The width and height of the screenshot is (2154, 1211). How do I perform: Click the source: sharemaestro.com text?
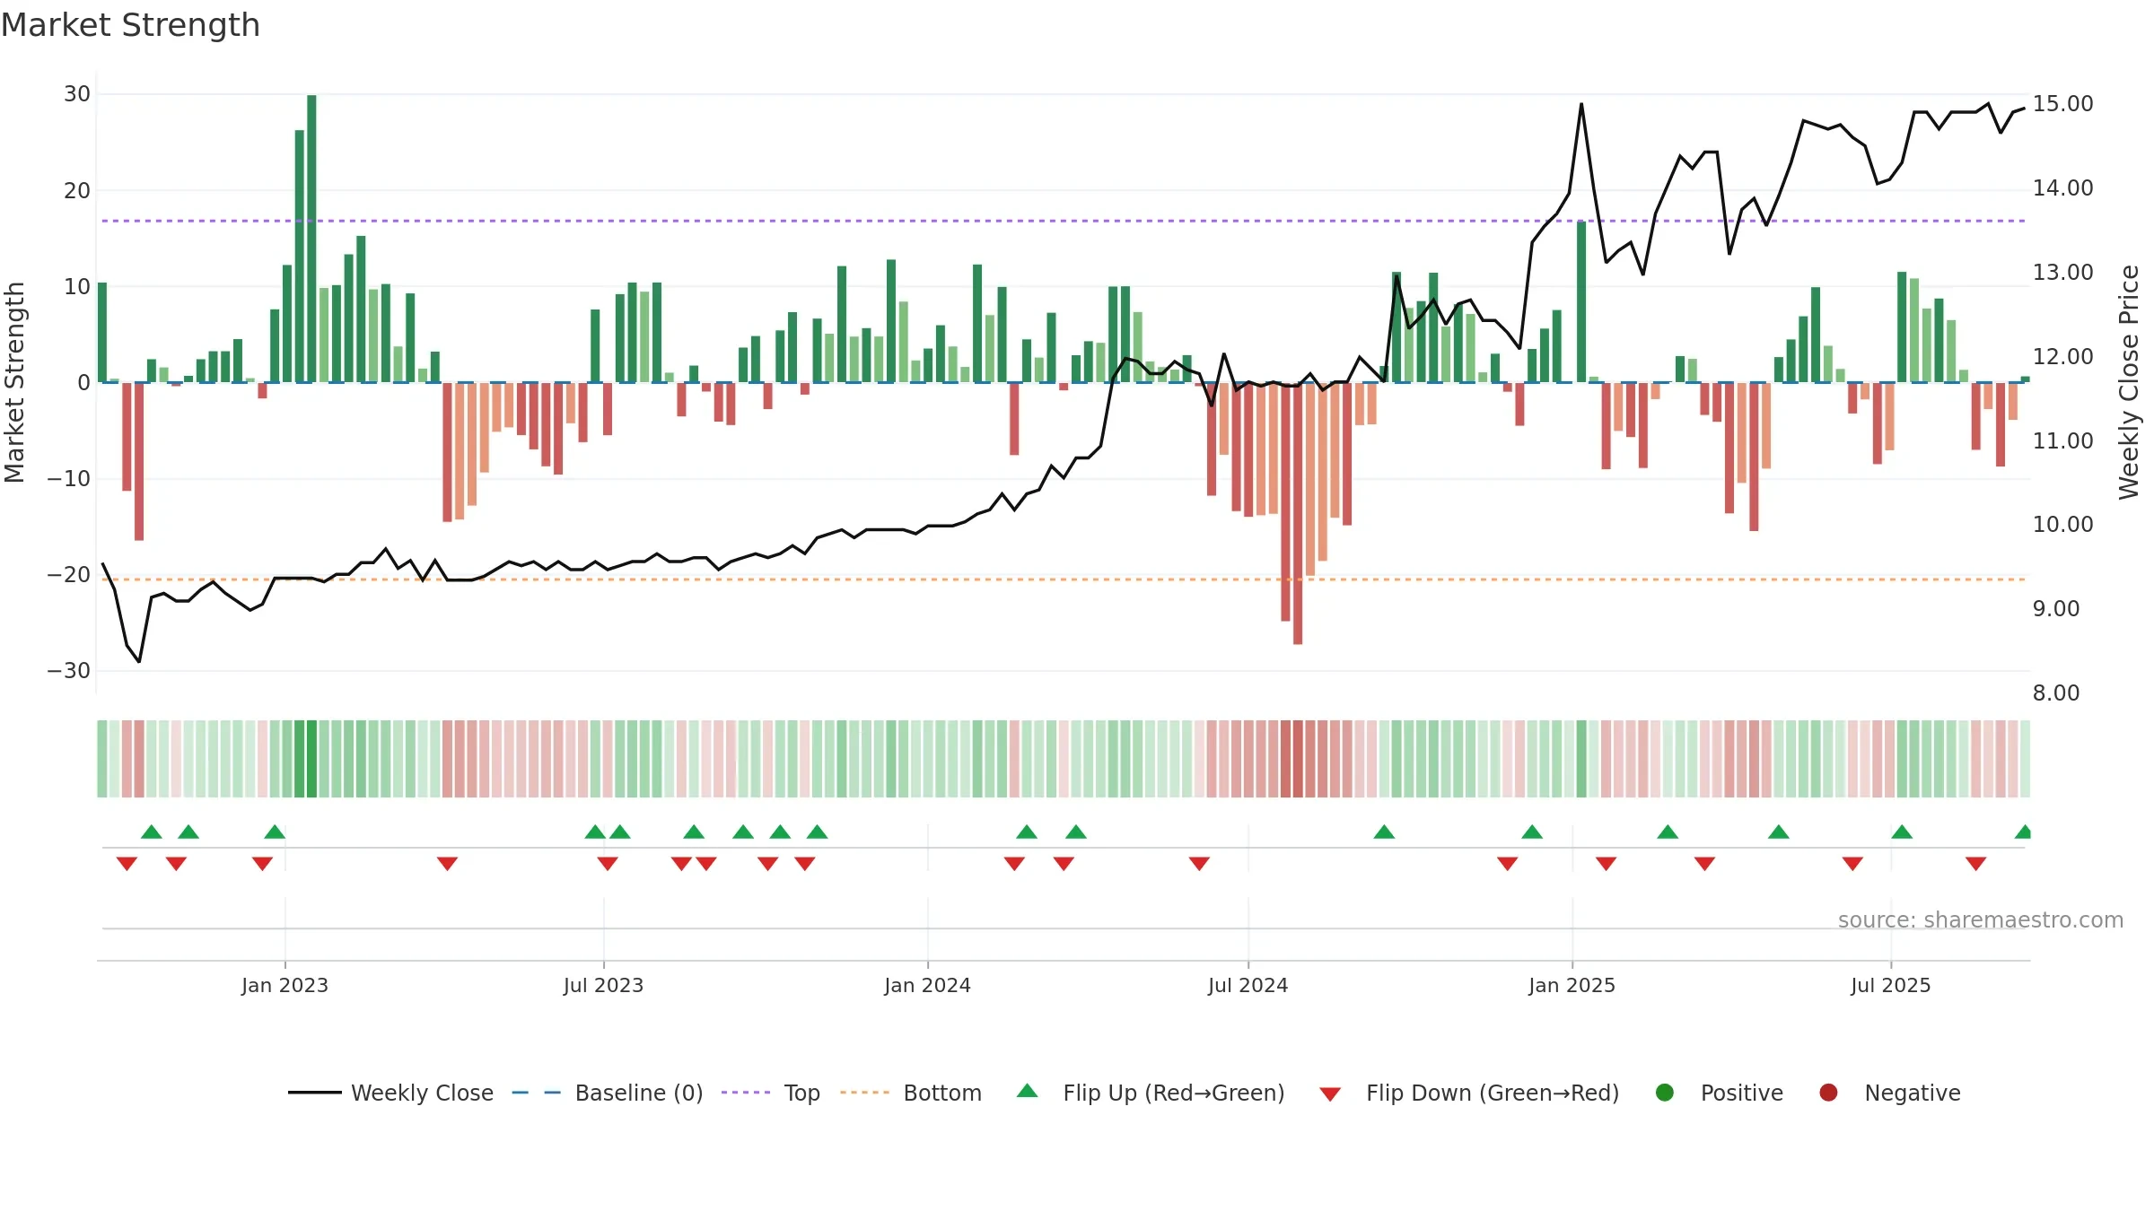(1981, 919)
